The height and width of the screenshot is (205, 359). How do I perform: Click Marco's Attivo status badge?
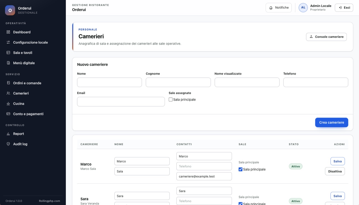pos(296,166)
